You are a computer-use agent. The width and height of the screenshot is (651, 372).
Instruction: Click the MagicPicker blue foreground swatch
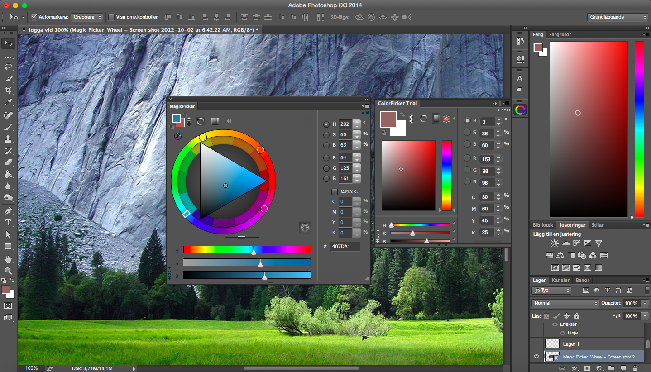coord(176,119)
